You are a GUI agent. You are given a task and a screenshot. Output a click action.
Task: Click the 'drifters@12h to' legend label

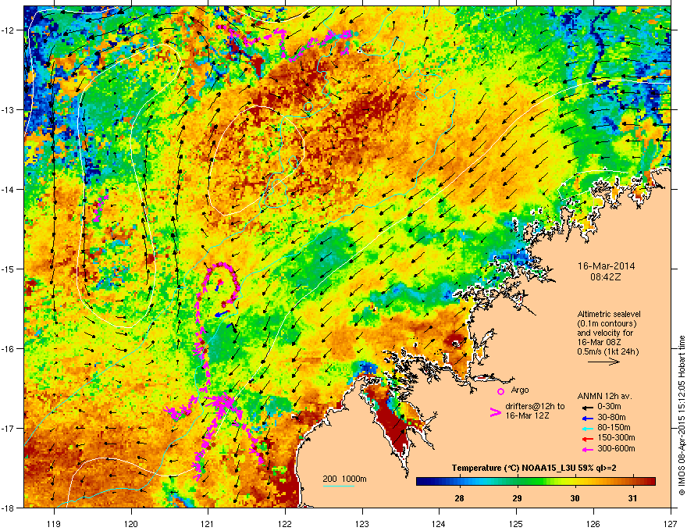coord(535,406)
